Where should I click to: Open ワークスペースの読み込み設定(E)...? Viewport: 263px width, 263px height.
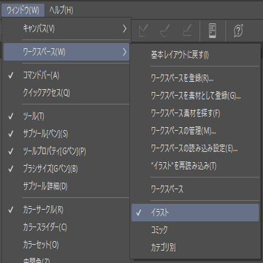coord(195,148)
